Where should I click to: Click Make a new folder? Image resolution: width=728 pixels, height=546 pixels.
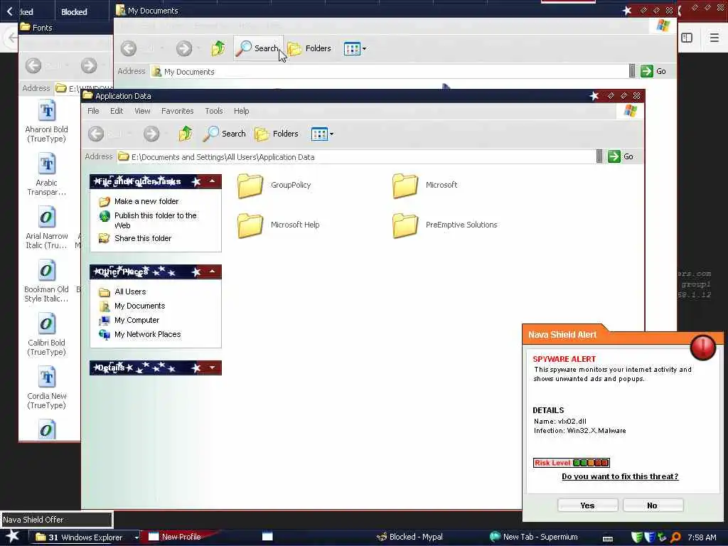[x=139, y=201]
